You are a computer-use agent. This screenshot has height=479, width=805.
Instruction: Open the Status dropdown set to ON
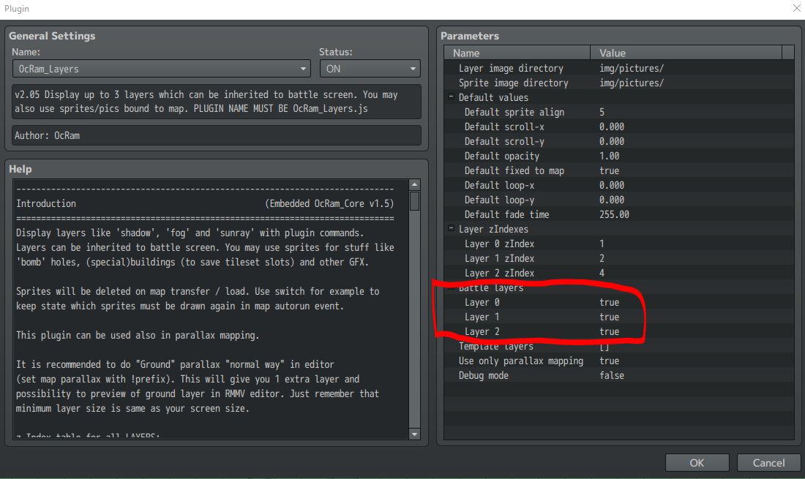pyautogui.click(x=370, y=69)
